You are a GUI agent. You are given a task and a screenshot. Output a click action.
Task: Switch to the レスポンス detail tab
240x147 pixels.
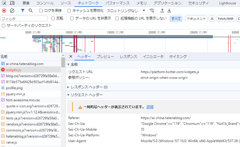(x=128, y=57)
